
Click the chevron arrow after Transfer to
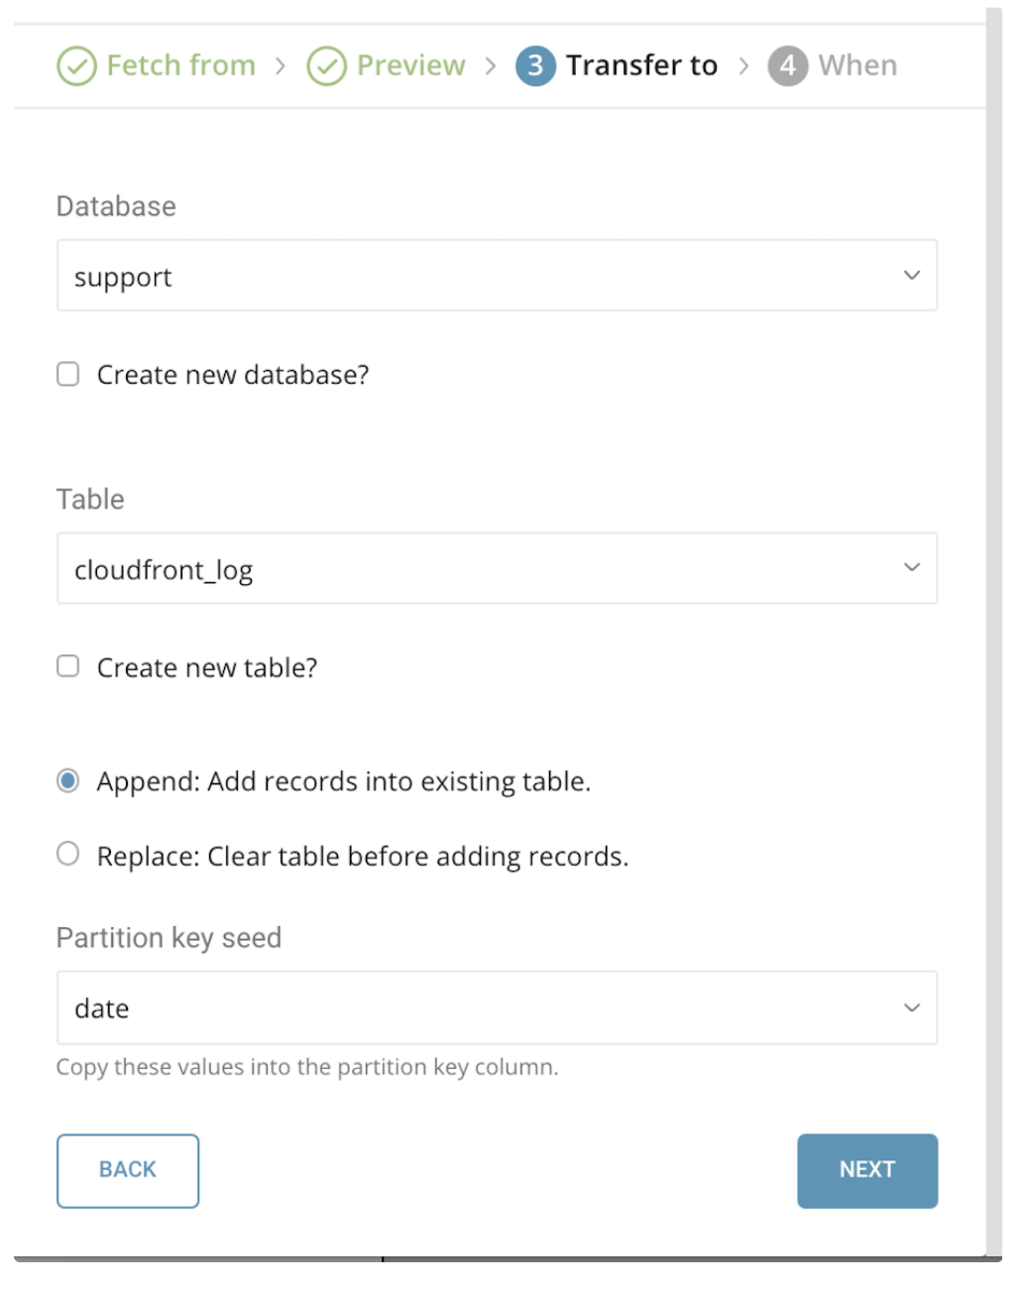click(x=743, y=66)
